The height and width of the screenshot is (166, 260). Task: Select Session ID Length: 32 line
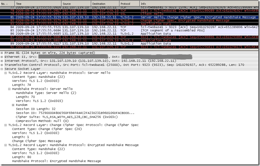point(36,109)
